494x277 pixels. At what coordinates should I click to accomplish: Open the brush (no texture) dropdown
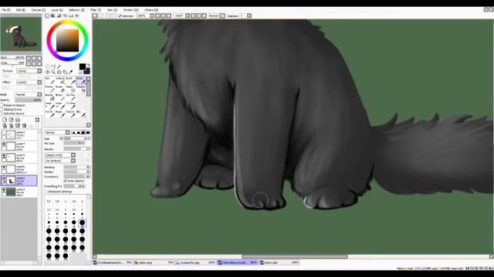60,161
